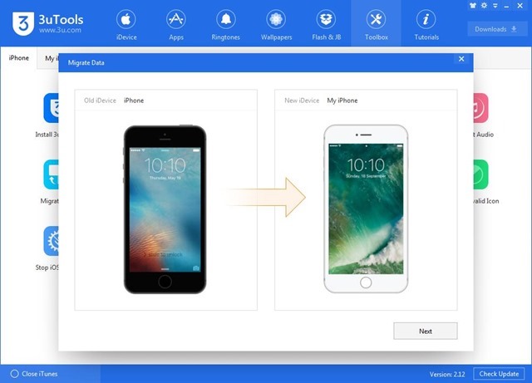Click the Invalid Icon tool behind dialog
532x383 pixels.
pos(480,174)
